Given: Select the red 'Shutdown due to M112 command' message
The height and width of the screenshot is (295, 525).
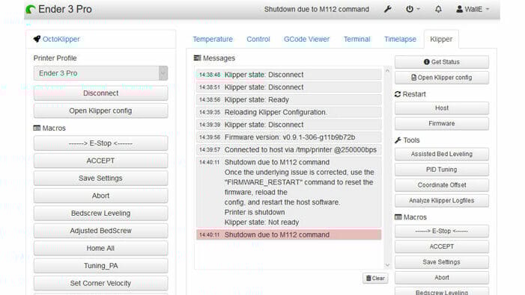Looking at the screenshot, I should [x=288, y=235].
